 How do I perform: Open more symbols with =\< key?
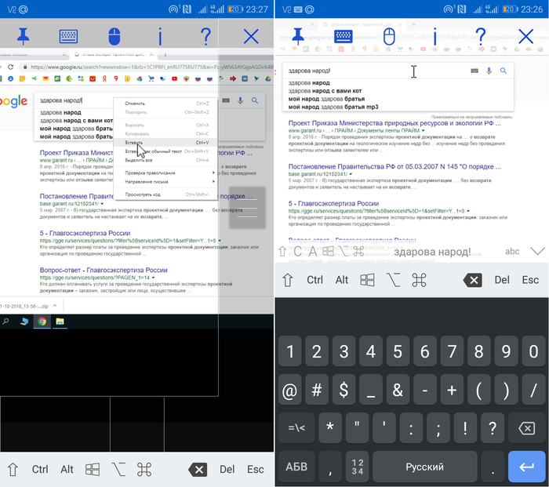[296, 428]
